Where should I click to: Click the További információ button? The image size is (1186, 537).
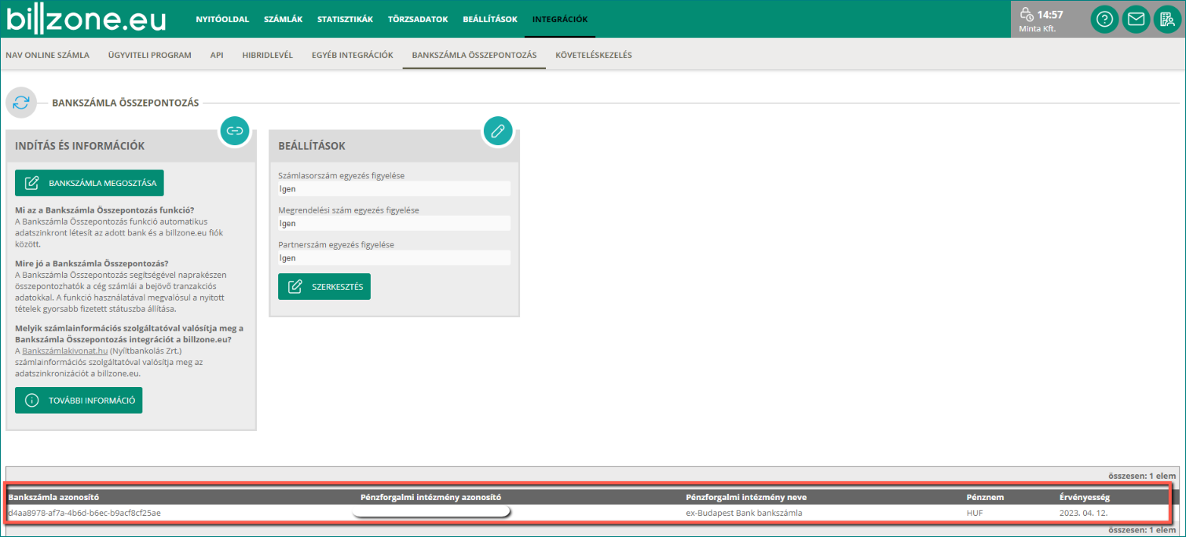pyautogui.click(x=79, y=400)
